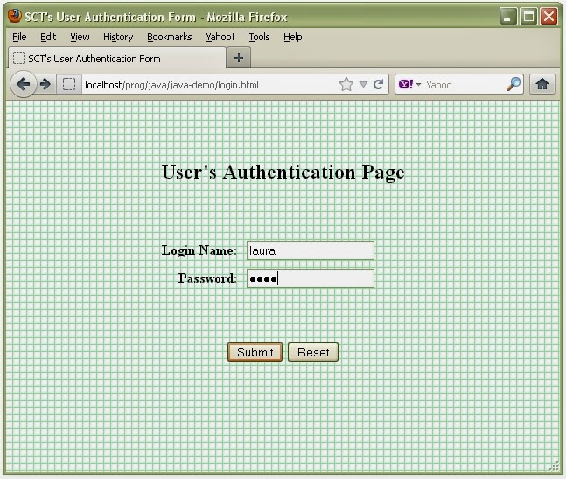
Task: Go to the Home page icon
Action: tap(542, 84)
